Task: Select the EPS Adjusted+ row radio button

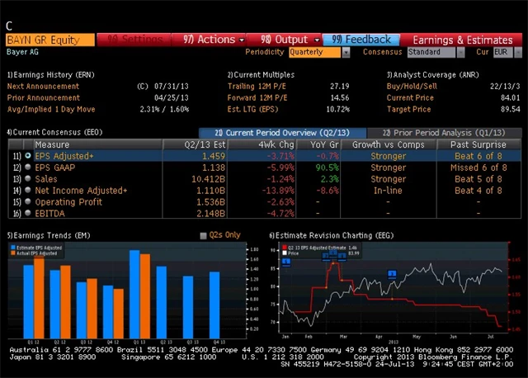Action: pyautogui.click(x=28, y=155)
